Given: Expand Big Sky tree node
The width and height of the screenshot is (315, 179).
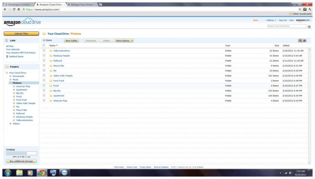Looking at the screenshot, I should 14,93.
